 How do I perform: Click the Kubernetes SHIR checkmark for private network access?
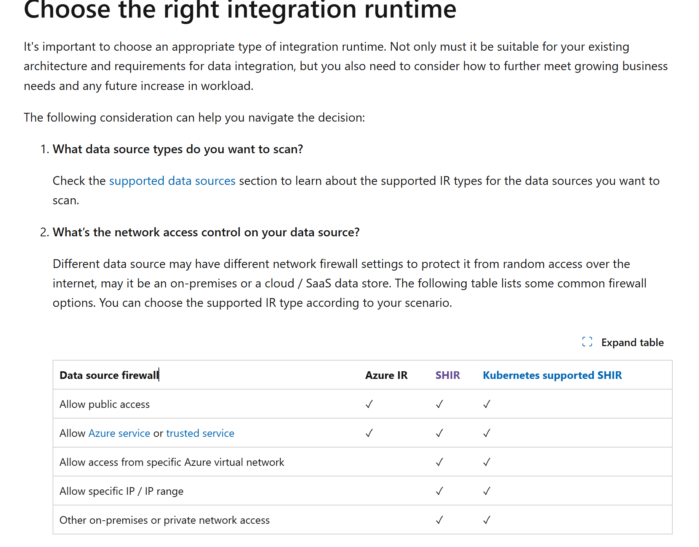(486, 520)
